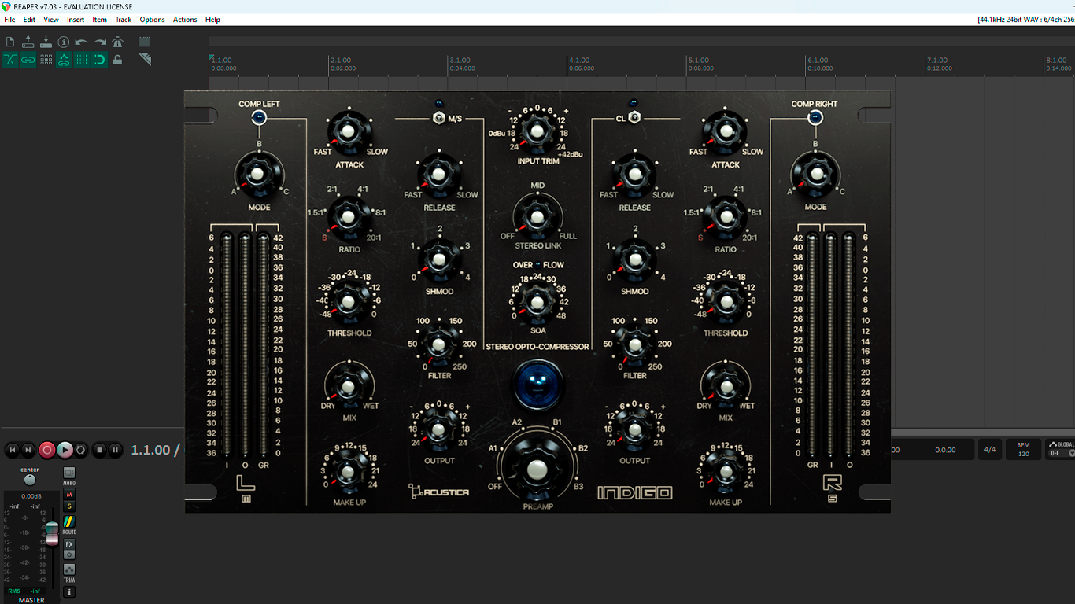The height and width of the screenshot is (604, 1075).
Task: Click the SOA knob
Action: click(x=537, y=301)
